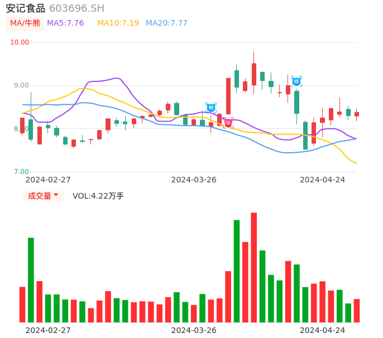
Task: Click the 2024-02-27 date under price chart
Action: pyautogui.click(x=48, y=180)
